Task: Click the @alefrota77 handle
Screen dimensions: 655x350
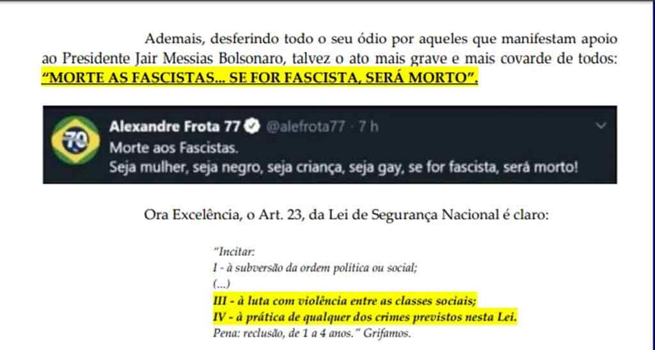Action: [305, 127]
